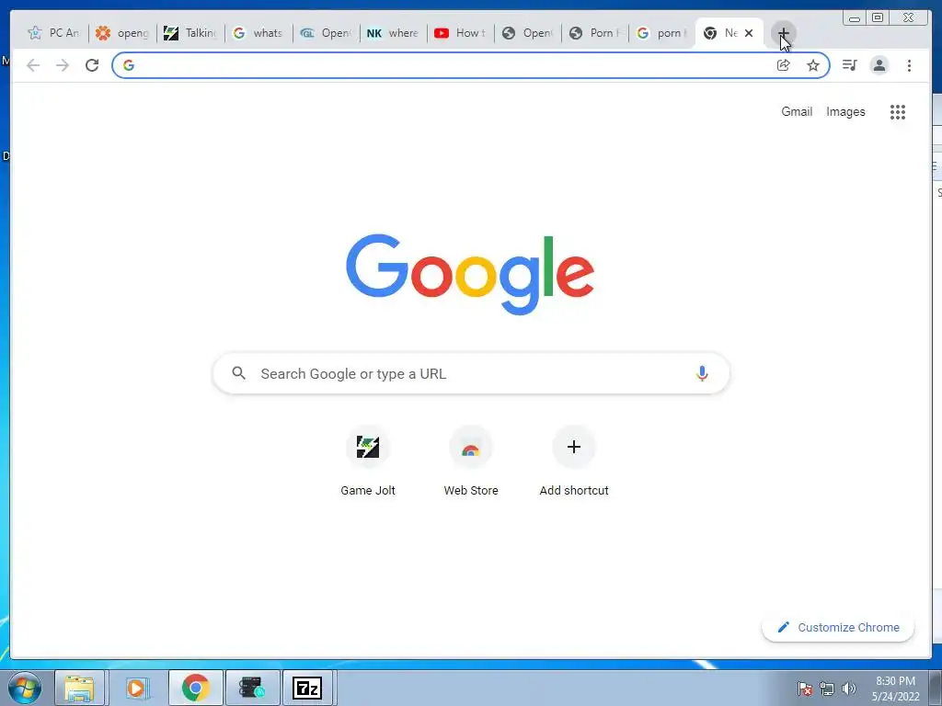Close the active New Tab
The image size is (942, 706).
[x=749, y=33]
